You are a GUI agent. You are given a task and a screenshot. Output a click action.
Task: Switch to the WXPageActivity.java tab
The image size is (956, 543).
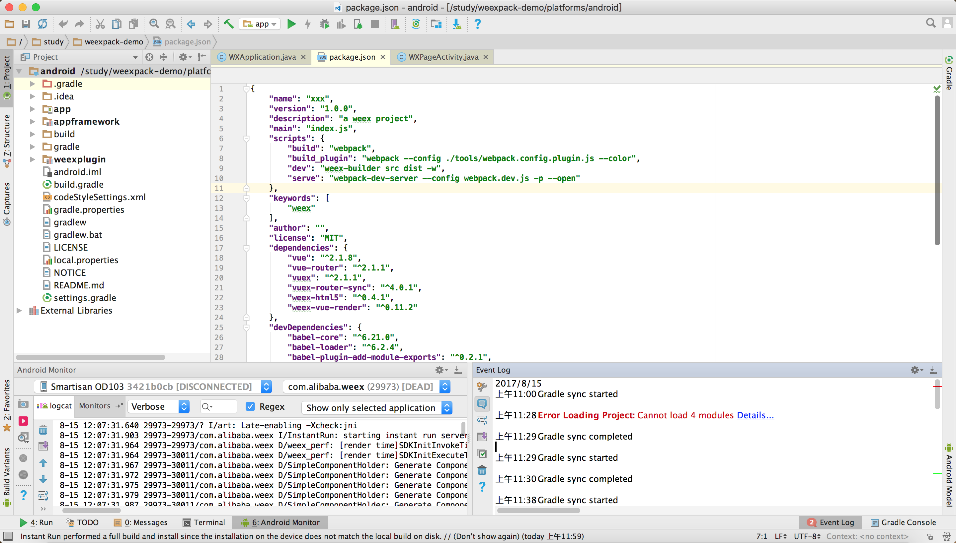[x=443, y=57]
